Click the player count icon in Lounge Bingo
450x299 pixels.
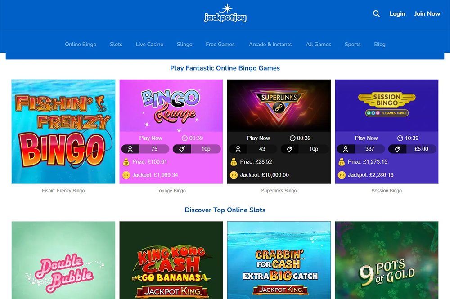click(x=130, y=149)
